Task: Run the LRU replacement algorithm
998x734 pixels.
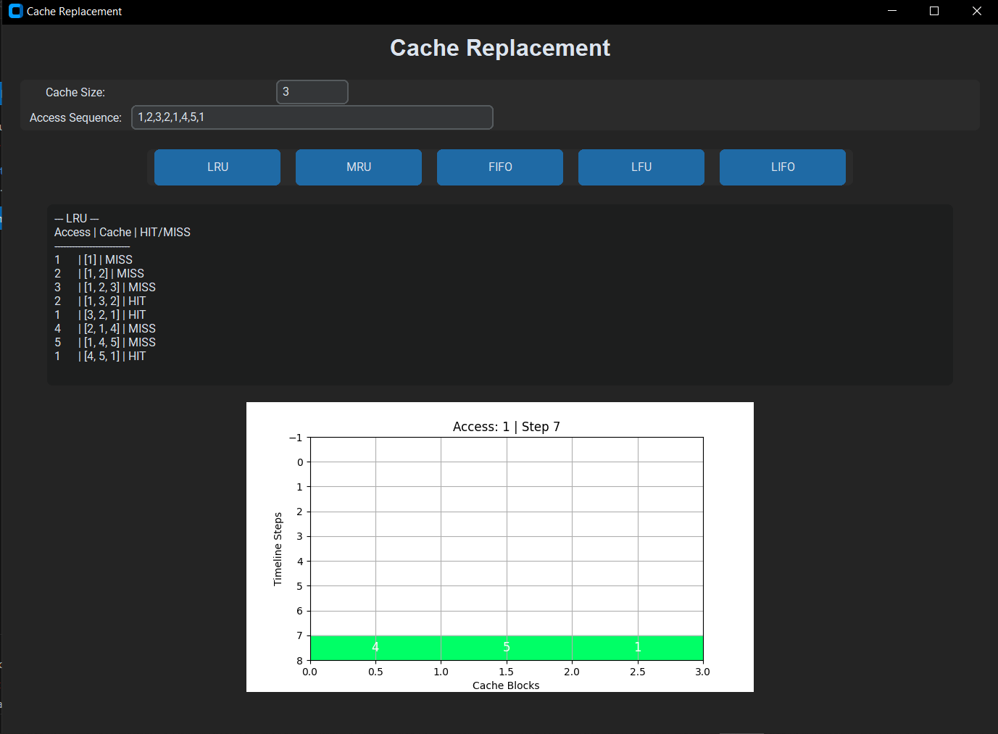Action: coord(217,167)
